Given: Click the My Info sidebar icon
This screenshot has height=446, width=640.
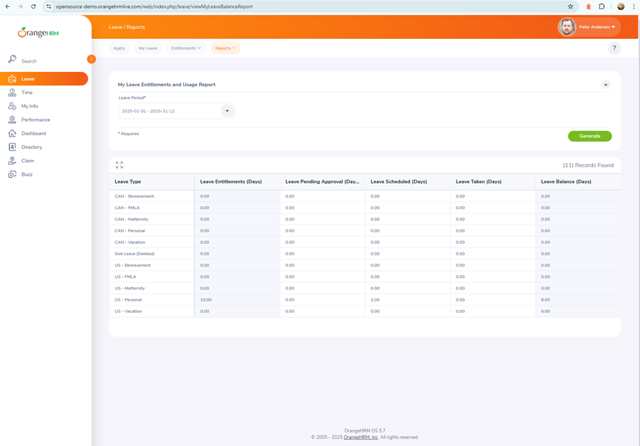Looking at the screenshot, I should pos(12,106).
